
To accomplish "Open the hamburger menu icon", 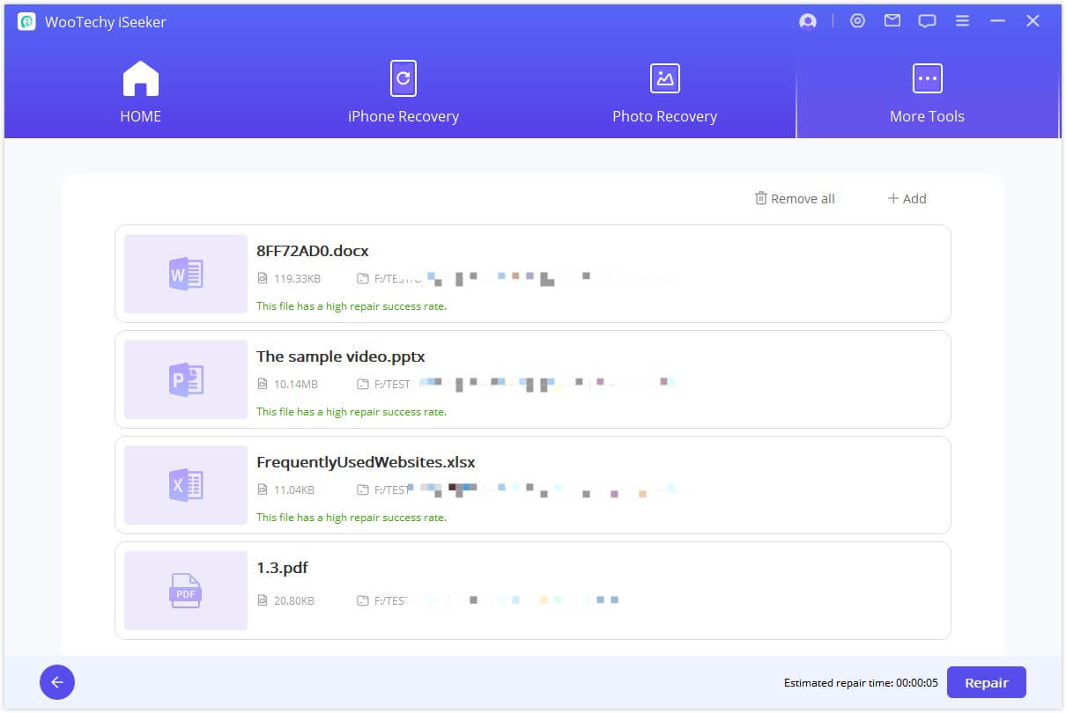I will pos(962,21).
